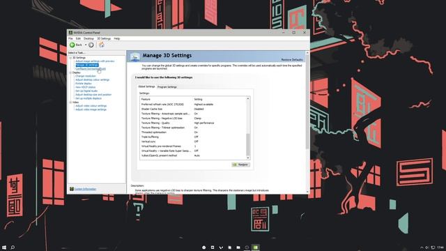
Task: Click the NVIDIA logo in title bar
Action: point(70,33)
